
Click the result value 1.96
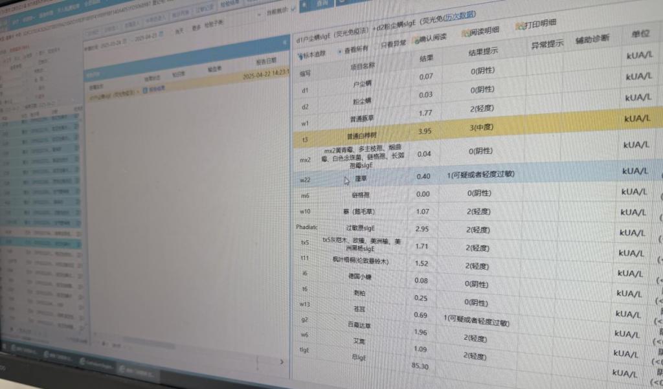[x=420, y=332]
